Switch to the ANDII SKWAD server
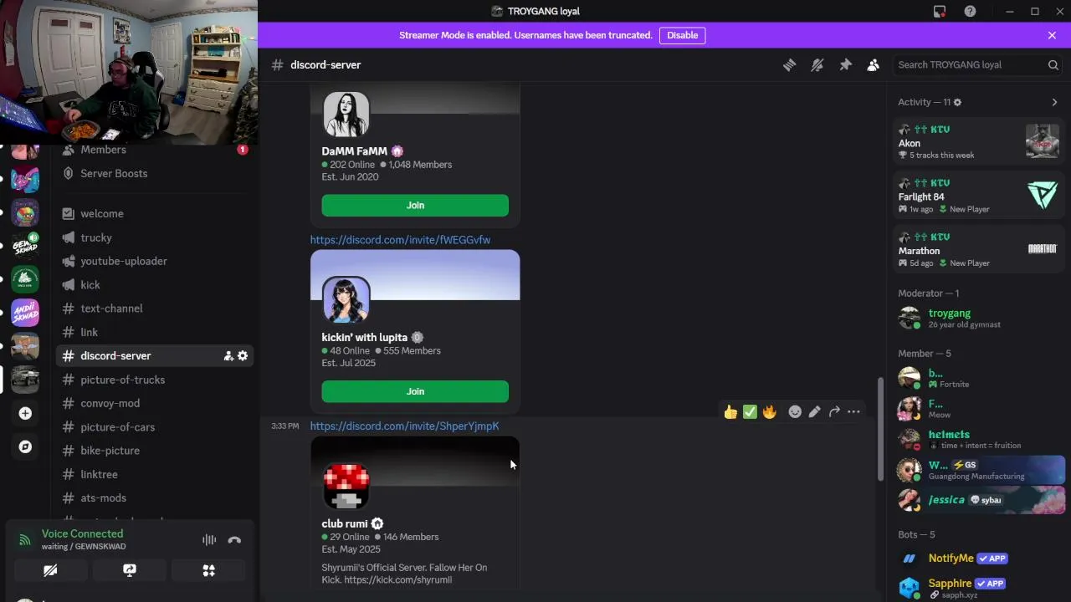The image size is (1071, 602). 25,313
